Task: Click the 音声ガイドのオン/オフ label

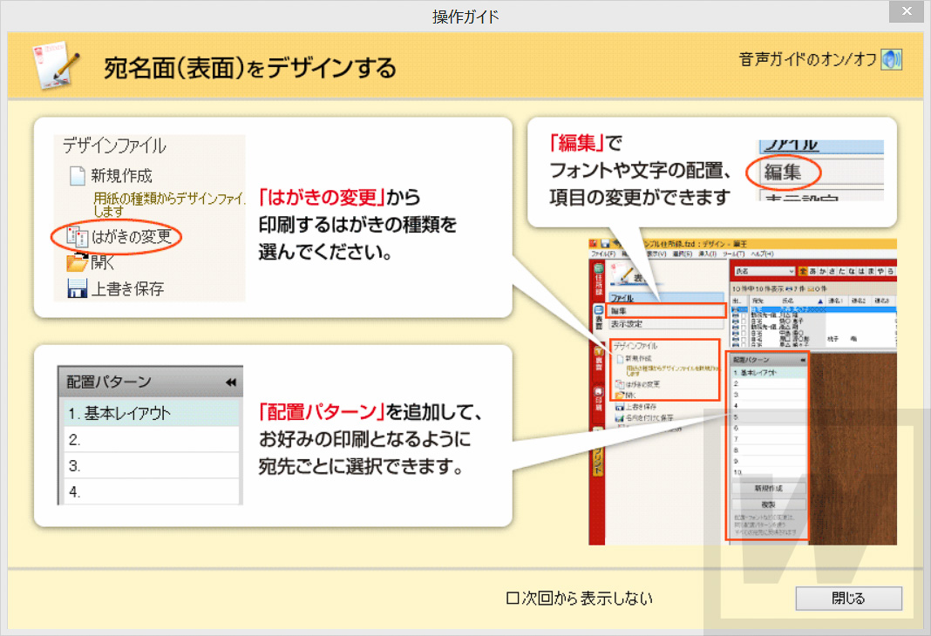Action: [x=807, y=59]
